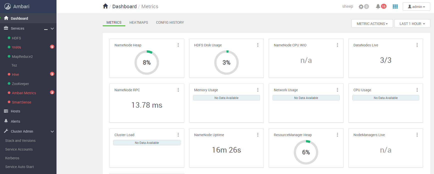The image size is (434, 174).
Task: Open Memory Usage widget menu
Action: coord(258,90)
